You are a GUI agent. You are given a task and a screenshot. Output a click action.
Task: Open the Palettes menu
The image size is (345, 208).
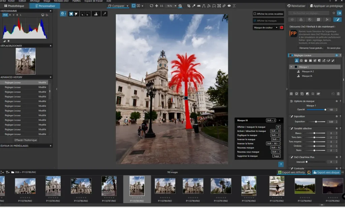[76, 1]
